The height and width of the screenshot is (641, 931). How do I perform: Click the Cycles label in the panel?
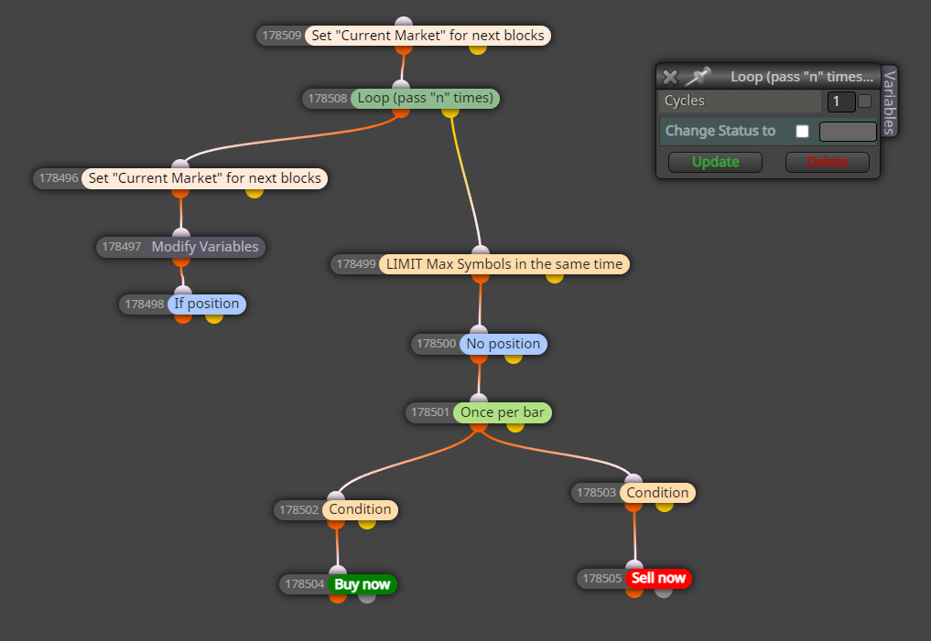pyautogui.click(x=685, y=101)
